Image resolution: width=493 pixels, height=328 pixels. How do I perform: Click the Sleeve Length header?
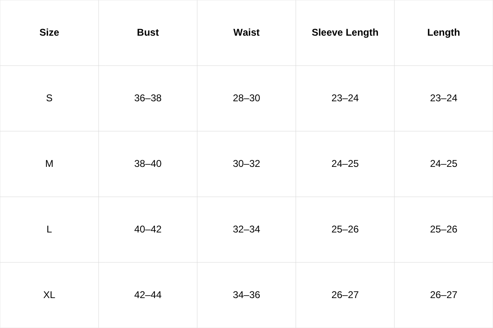click(345, 32)
